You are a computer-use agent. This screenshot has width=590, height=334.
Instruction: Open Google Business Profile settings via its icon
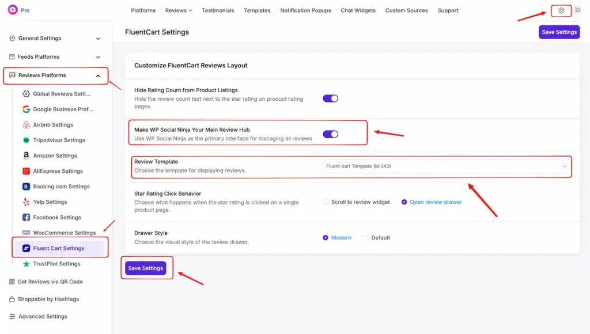pyautogui.click(x=26, y=109)
